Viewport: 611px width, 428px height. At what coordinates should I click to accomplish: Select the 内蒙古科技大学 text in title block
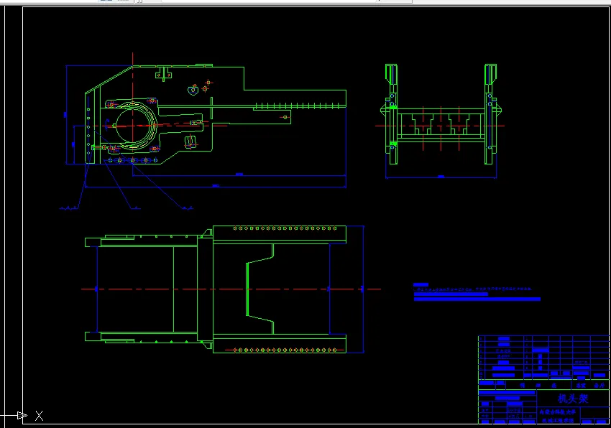[x=558, y=412]
